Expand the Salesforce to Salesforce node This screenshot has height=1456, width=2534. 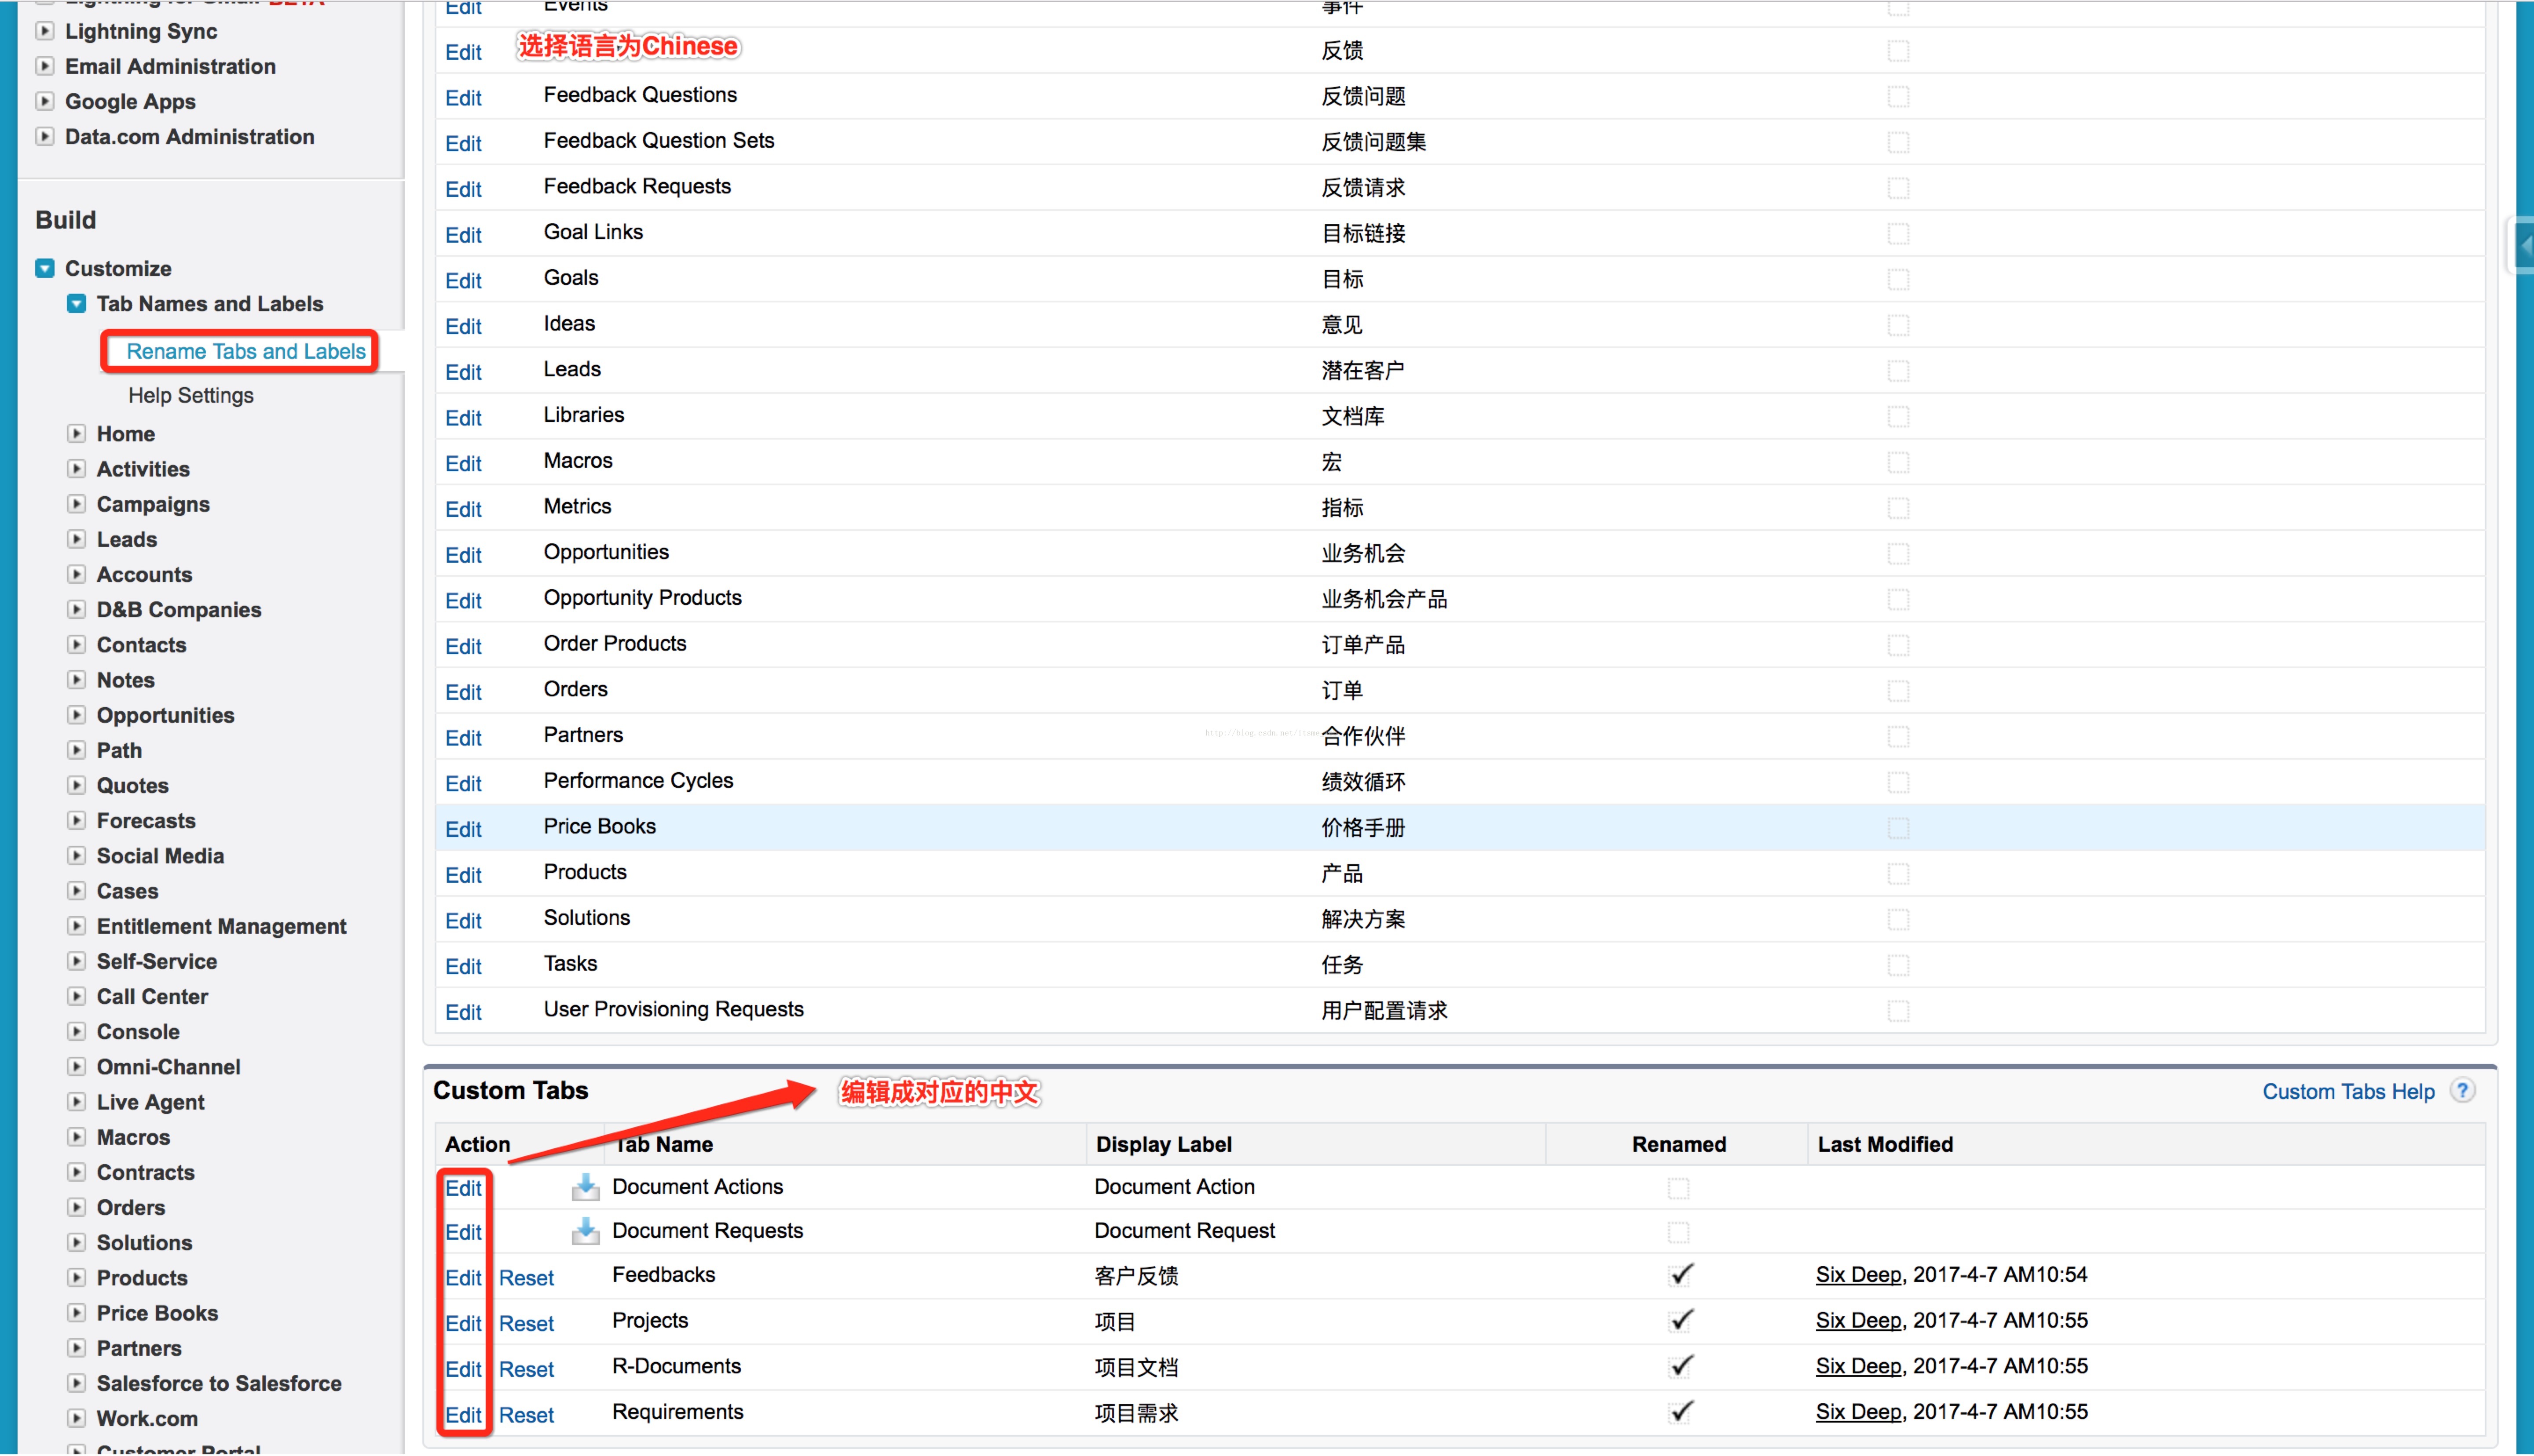coord(76,1383)
